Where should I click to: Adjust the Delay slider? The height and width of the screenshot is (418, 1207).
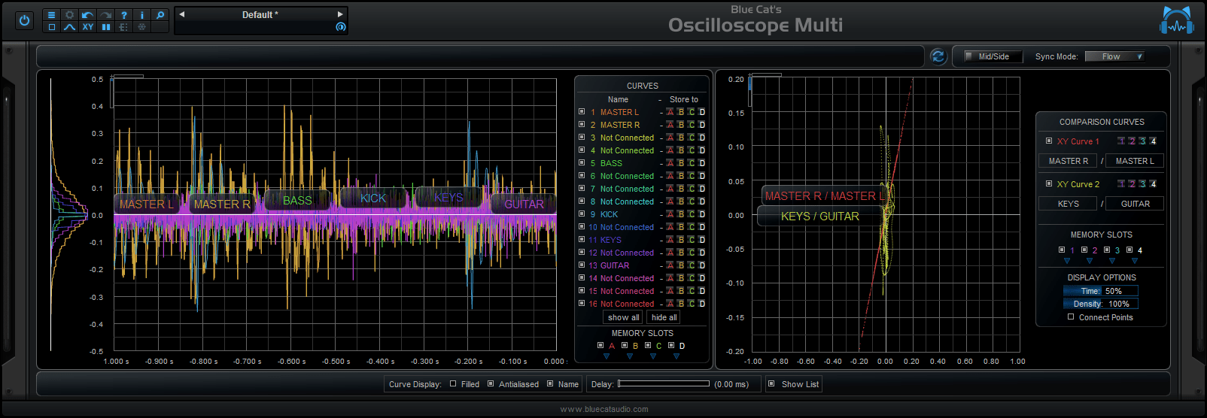tap(663, 384)
